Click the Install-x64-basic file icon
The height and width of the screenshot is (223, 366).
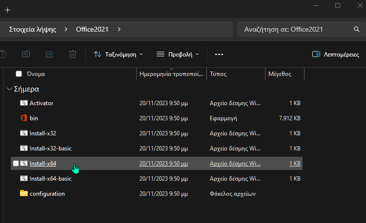[24, 179]
